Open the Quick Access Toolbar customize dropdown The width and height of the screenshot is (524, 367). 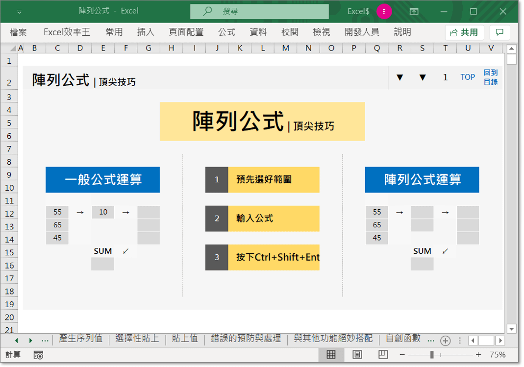pos(19,11)
